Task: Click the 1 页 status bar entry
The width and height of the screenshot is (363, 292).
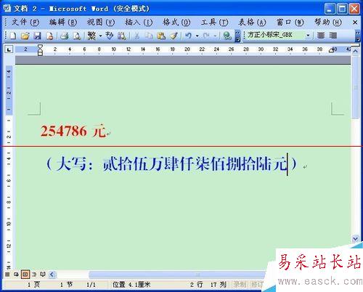Action: (x=33, y=285)
